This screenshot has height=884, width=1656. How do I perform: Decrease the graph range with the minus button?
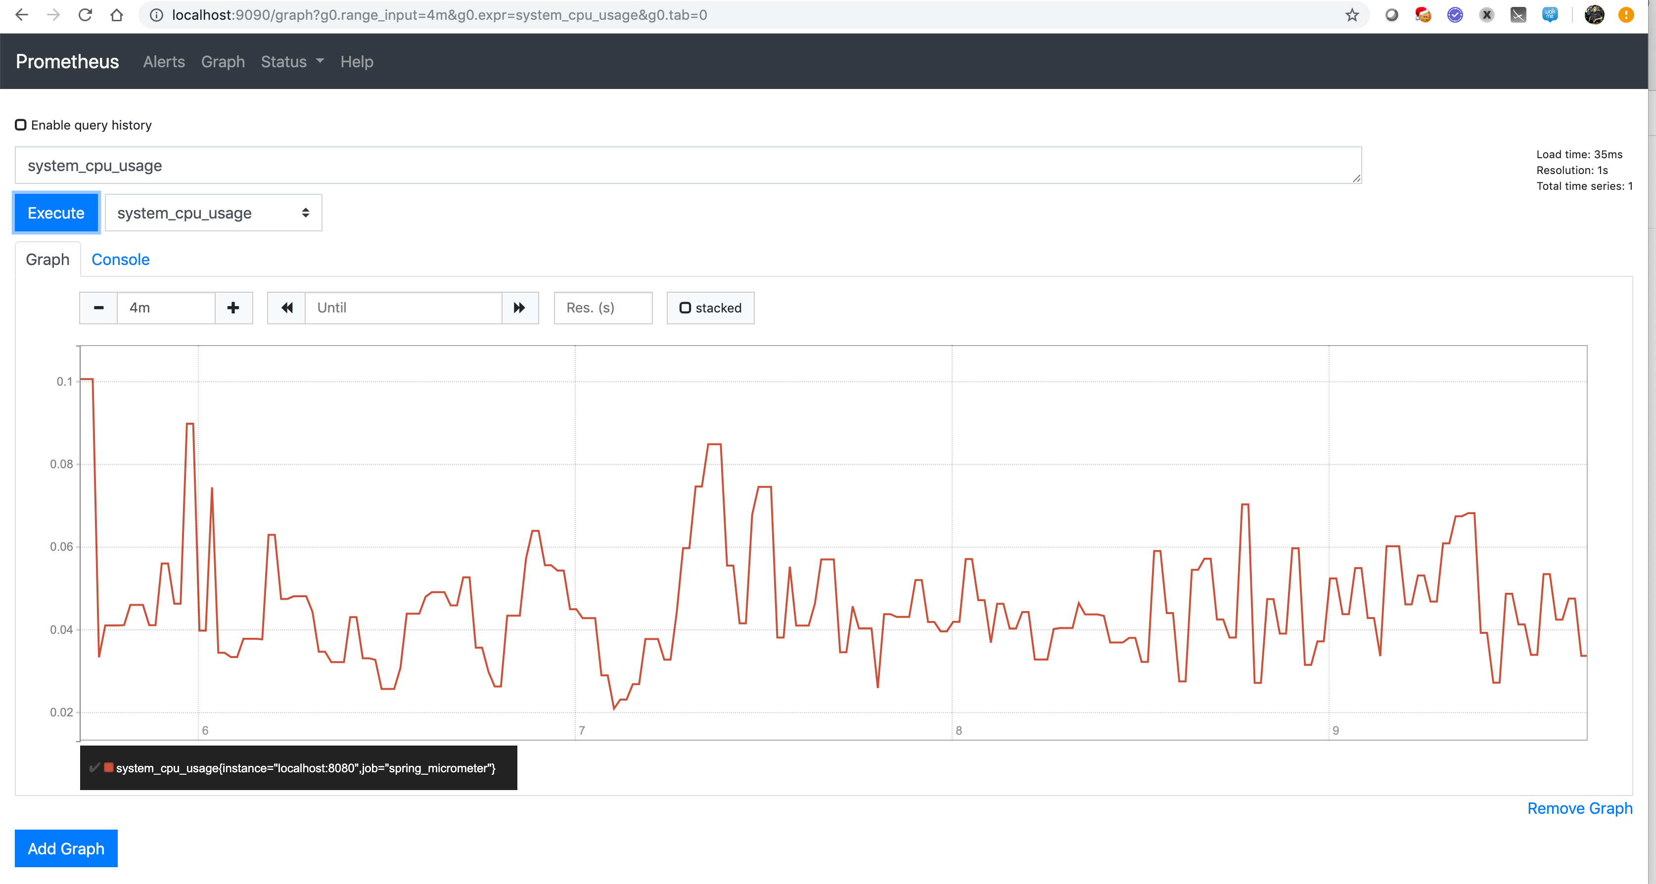[x=98, y=308]
